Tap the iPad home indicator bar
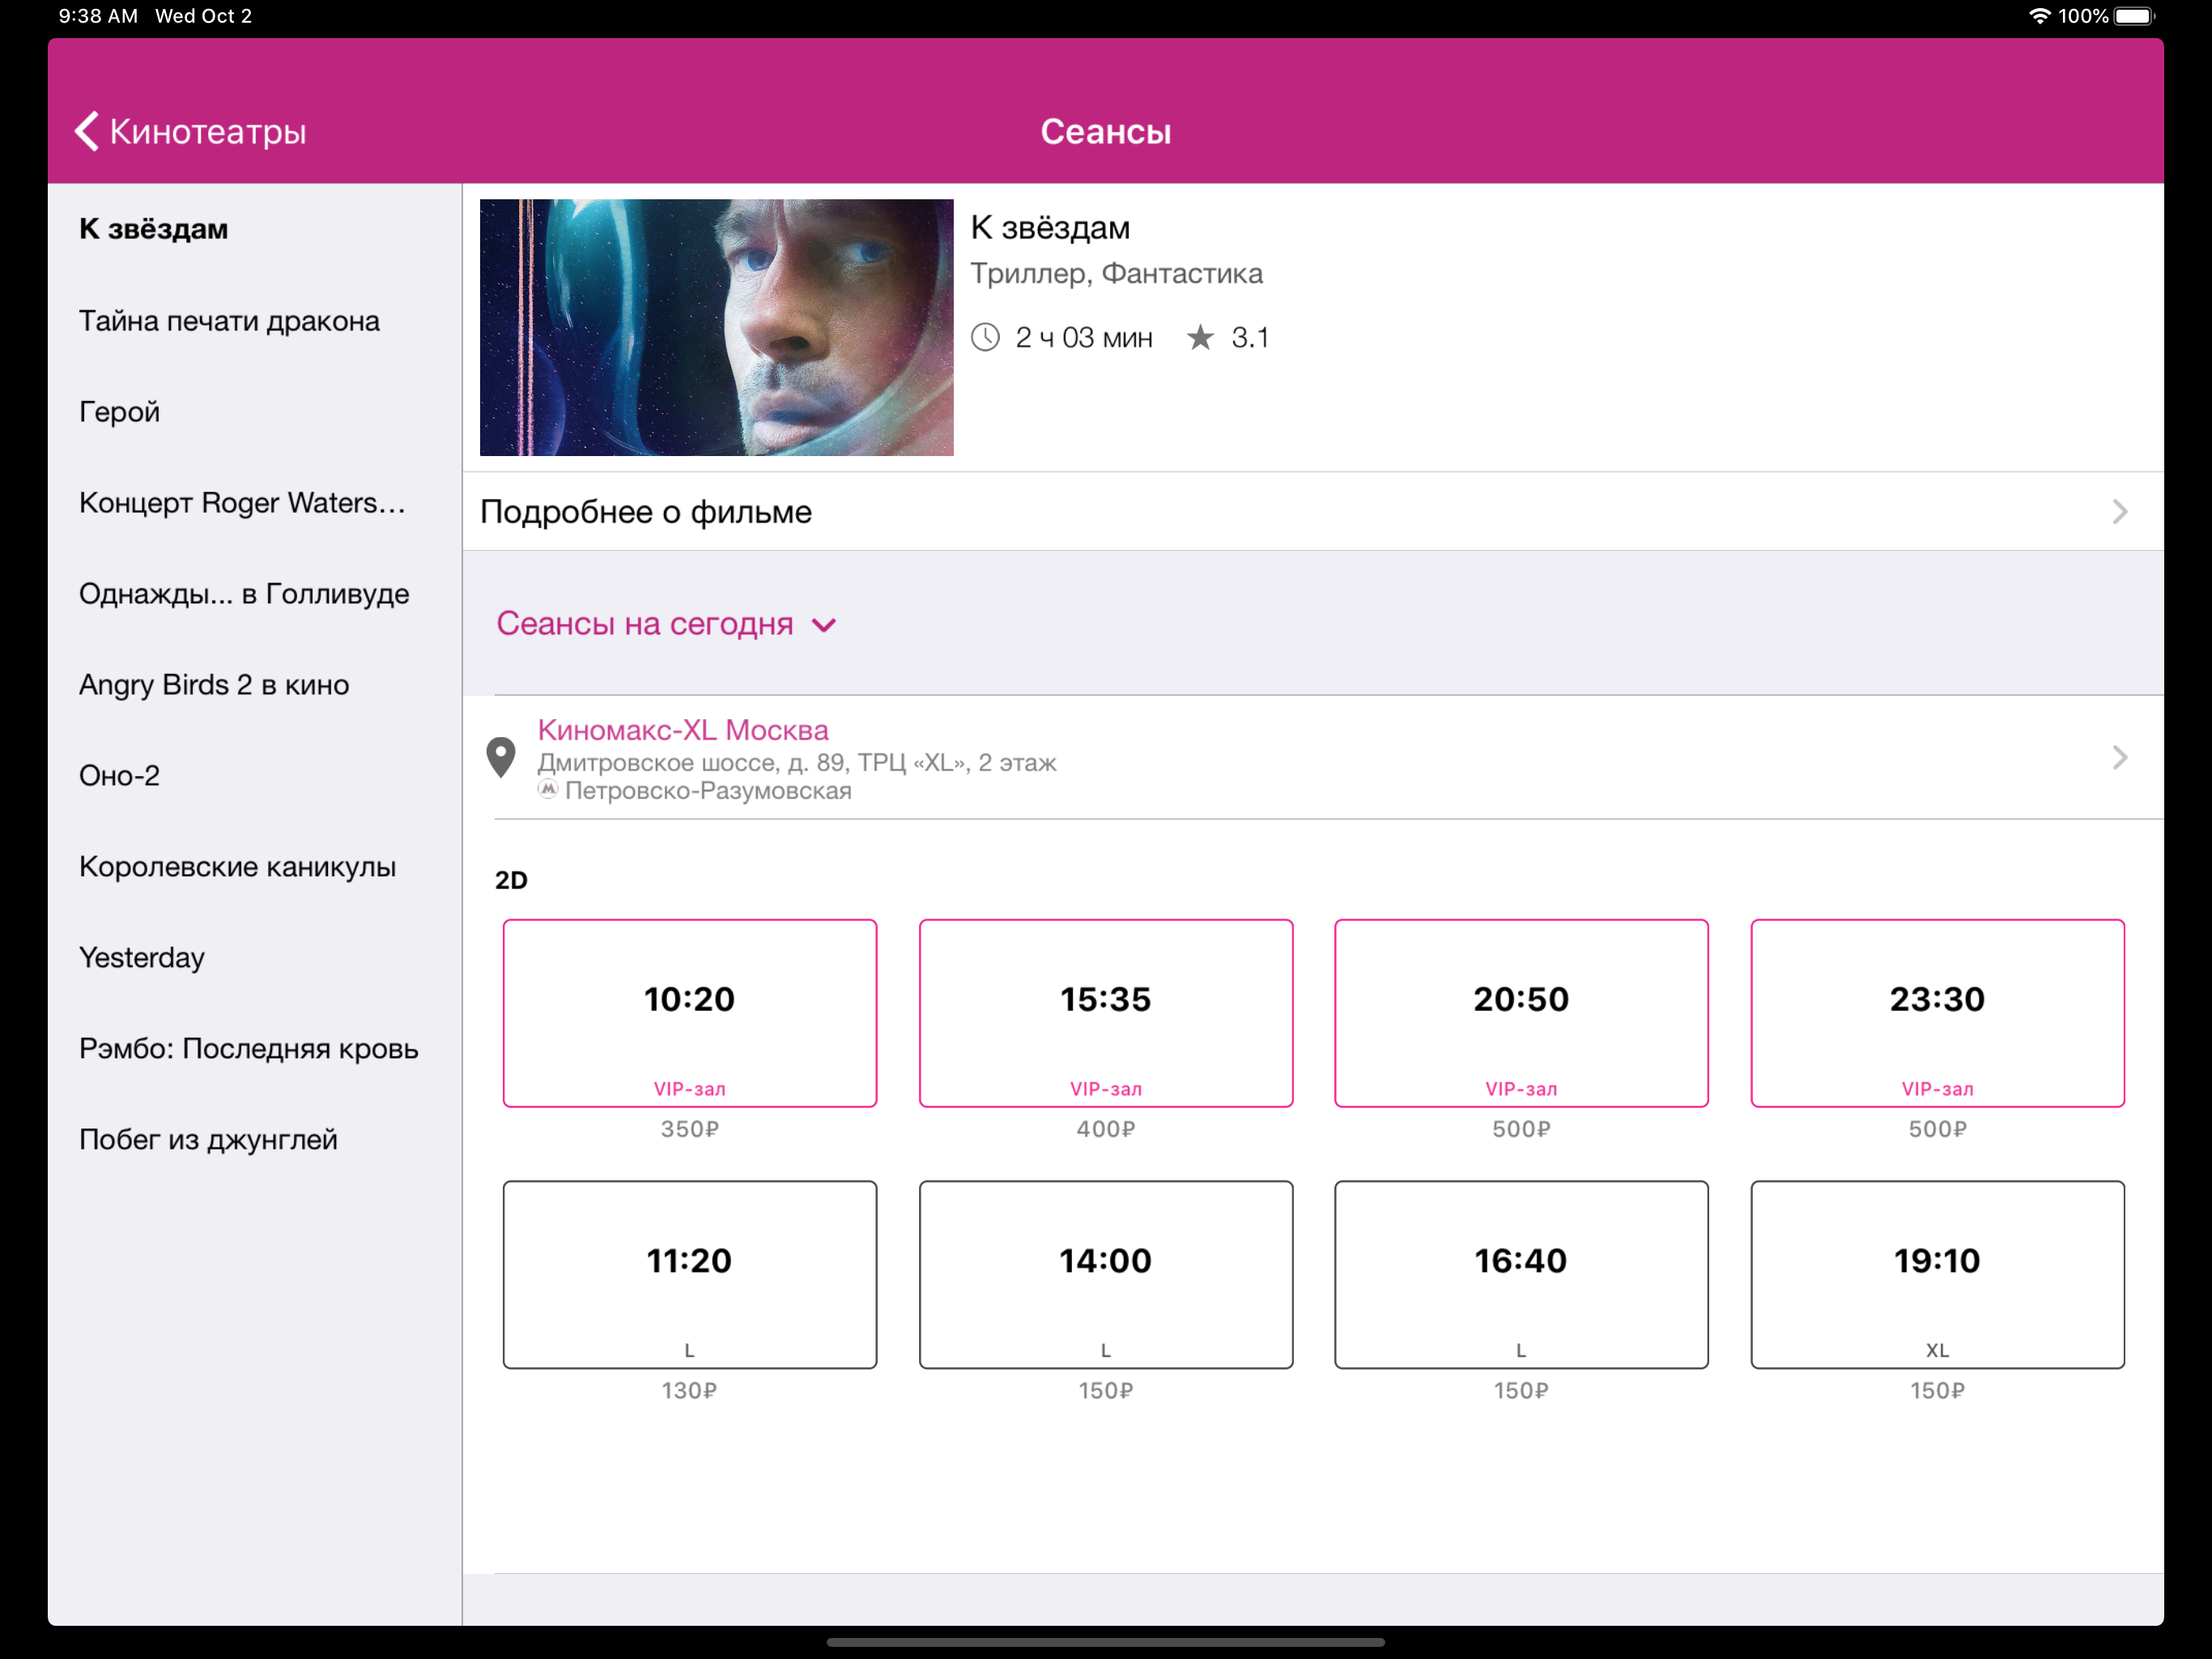The width and height of the screenshot is (2212, 1659). pos(1106,1642)
